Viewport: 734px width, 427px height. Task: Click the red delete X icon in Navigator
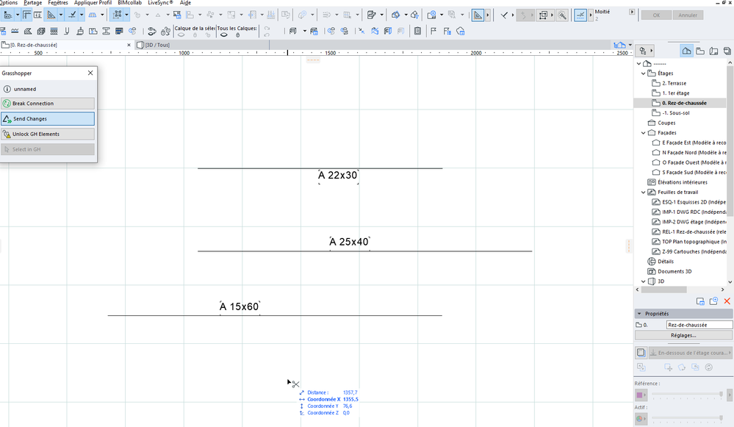tap(727, 301)
